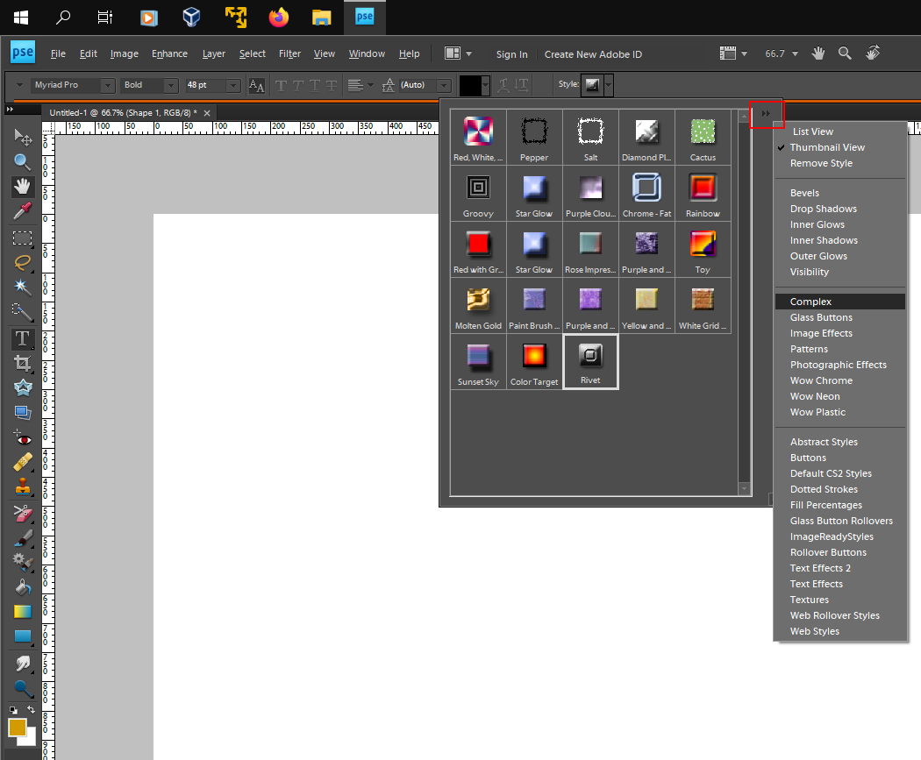Click the Sign In button
This screenshot has height=760, width=921.
tap(511, 54)
